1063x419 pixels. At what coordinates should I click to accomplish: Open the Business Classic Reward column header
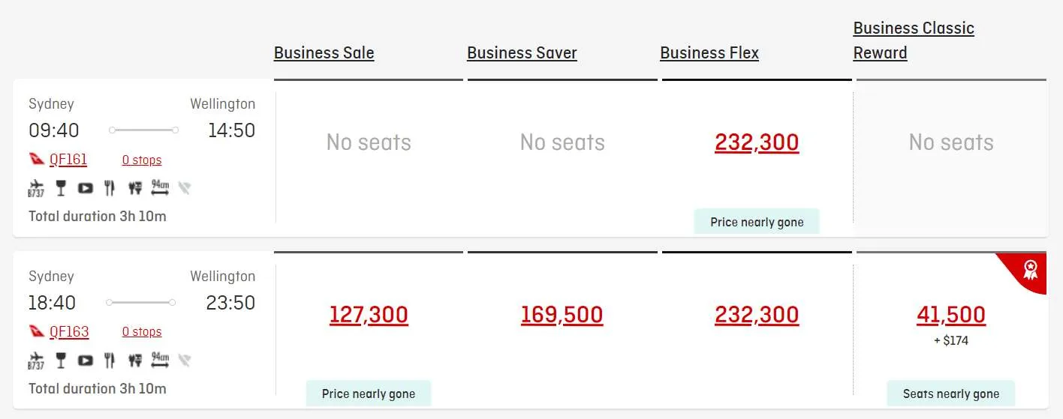(914, 40)
